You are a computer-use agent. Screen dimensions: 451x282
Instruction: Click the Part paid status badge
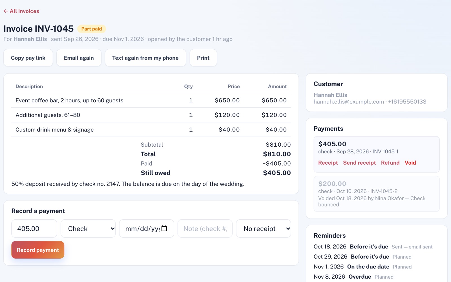click(x=92, y=29)
